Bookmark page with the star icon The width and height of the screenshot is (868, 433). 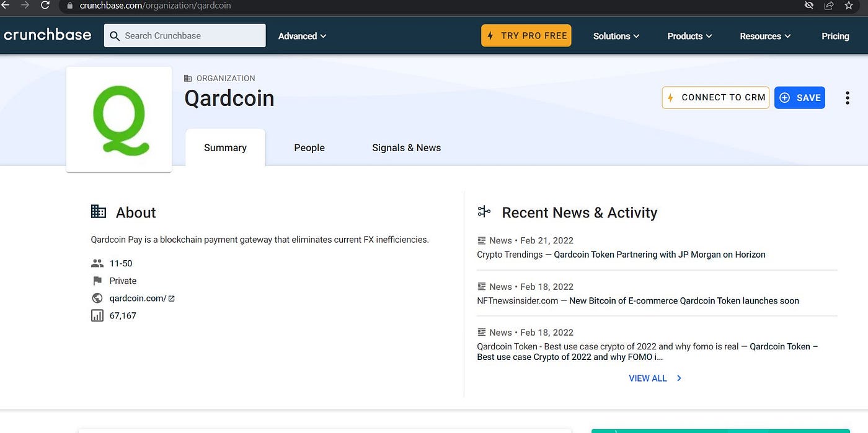click(849, 6)
